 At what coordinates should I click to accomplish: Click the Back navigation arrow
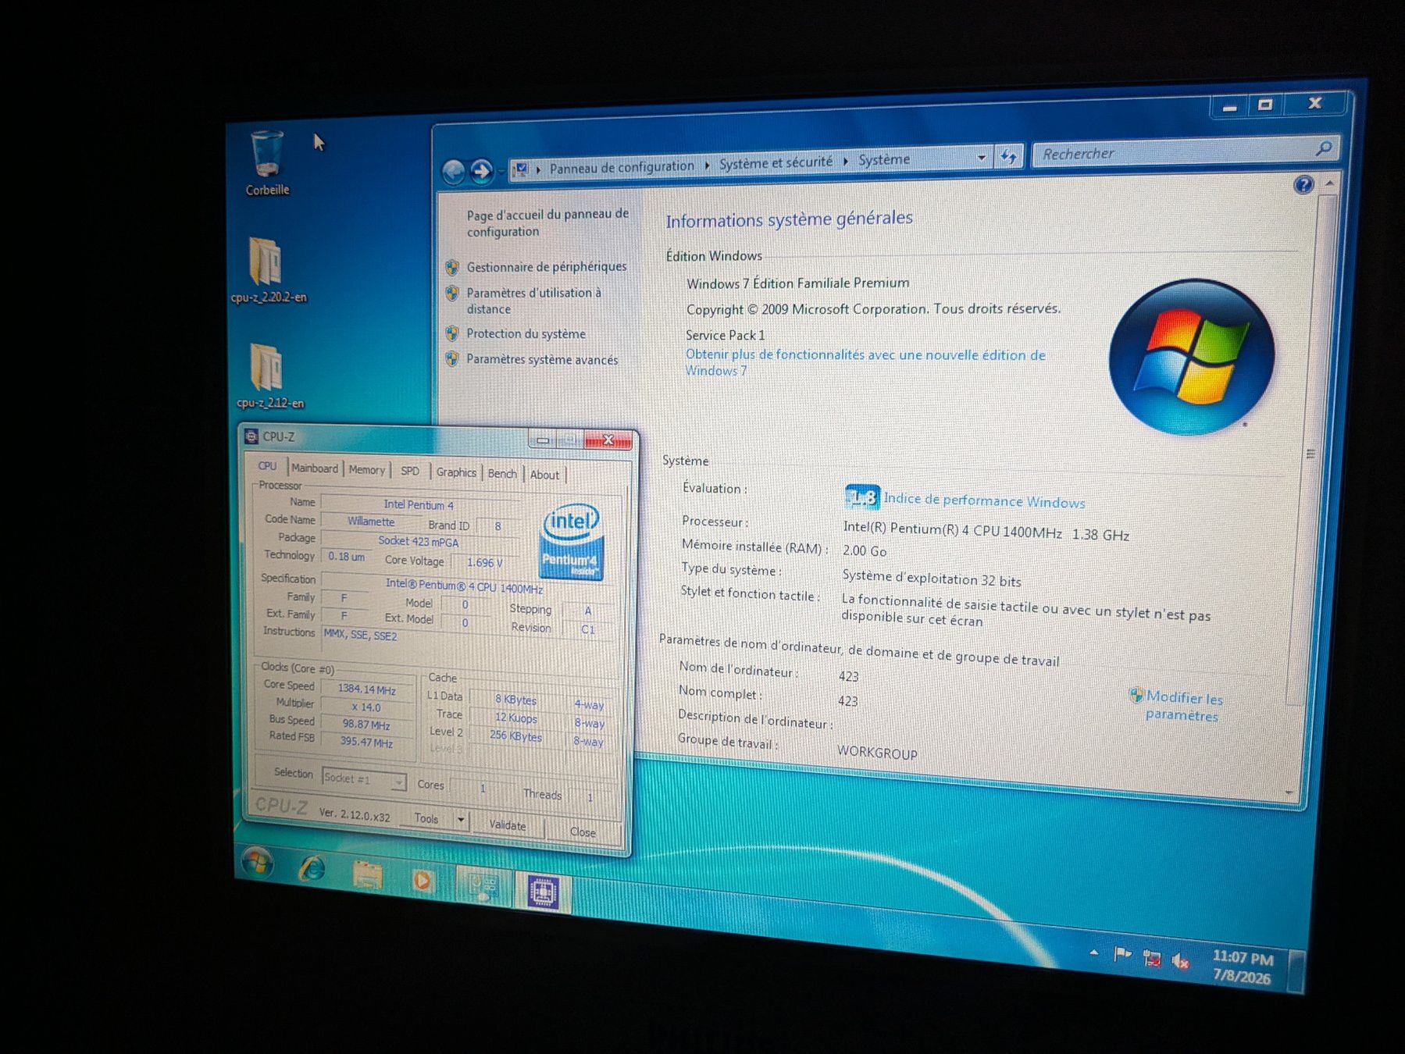click(453, 171)
